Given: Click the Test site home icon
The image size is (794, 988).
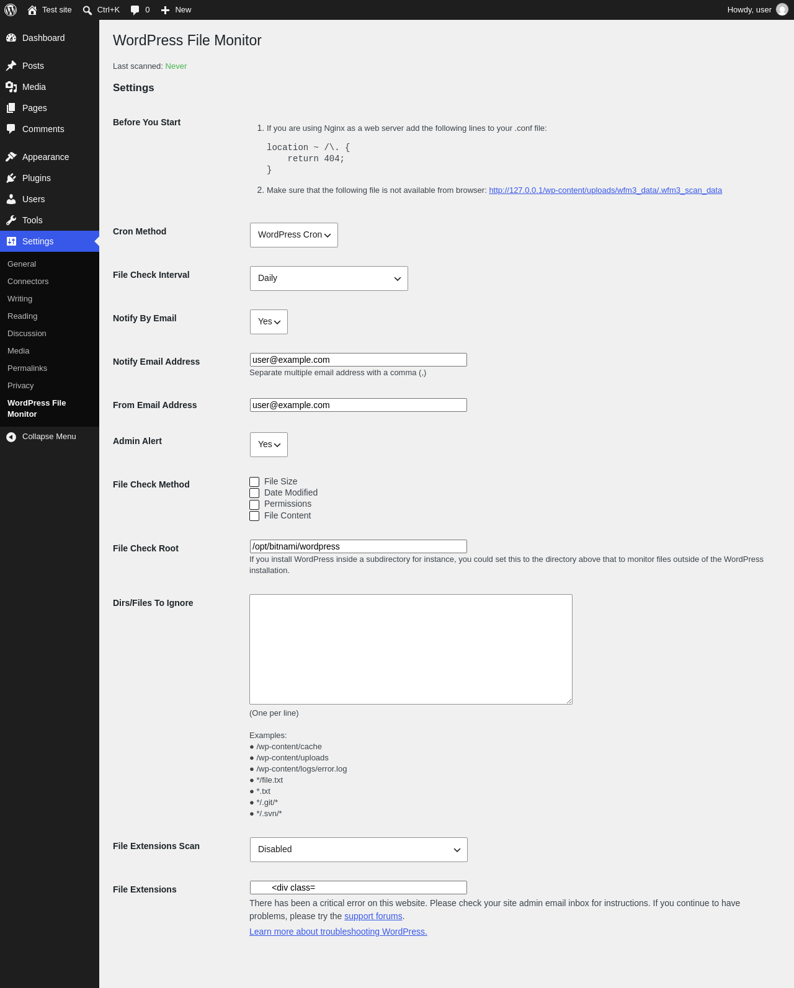Looking at the screenshot, I should pos(32,10).
